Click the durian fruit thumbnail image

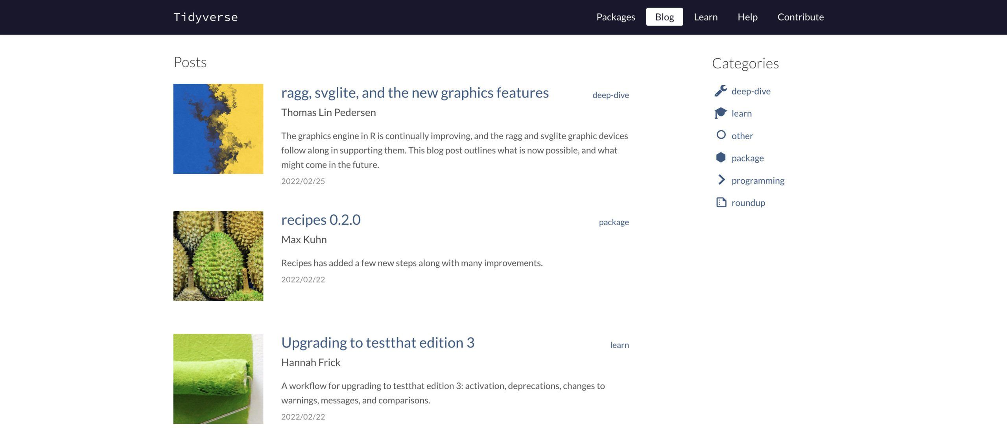pyautogui.click(x=218, y=256)
